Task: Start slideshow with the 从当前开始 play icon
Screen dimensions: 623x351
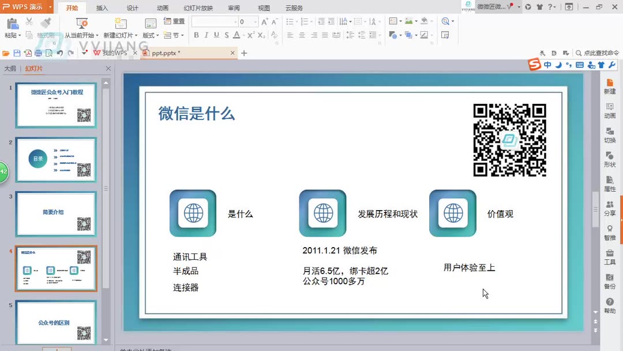Action: tap(81, 23)
